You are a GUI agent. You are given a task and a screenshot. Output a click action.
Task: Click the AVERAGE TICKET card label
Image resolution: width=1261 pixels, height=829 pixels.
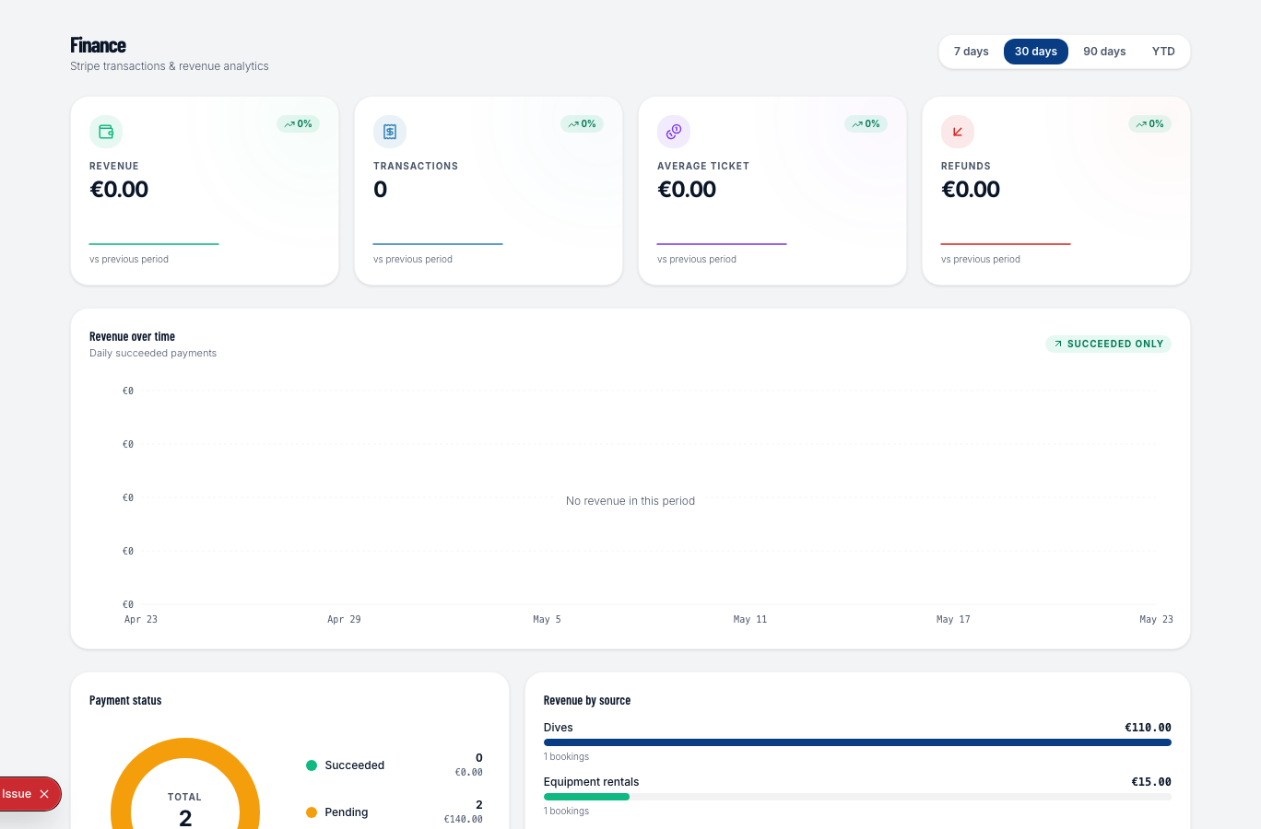(703, 167)
